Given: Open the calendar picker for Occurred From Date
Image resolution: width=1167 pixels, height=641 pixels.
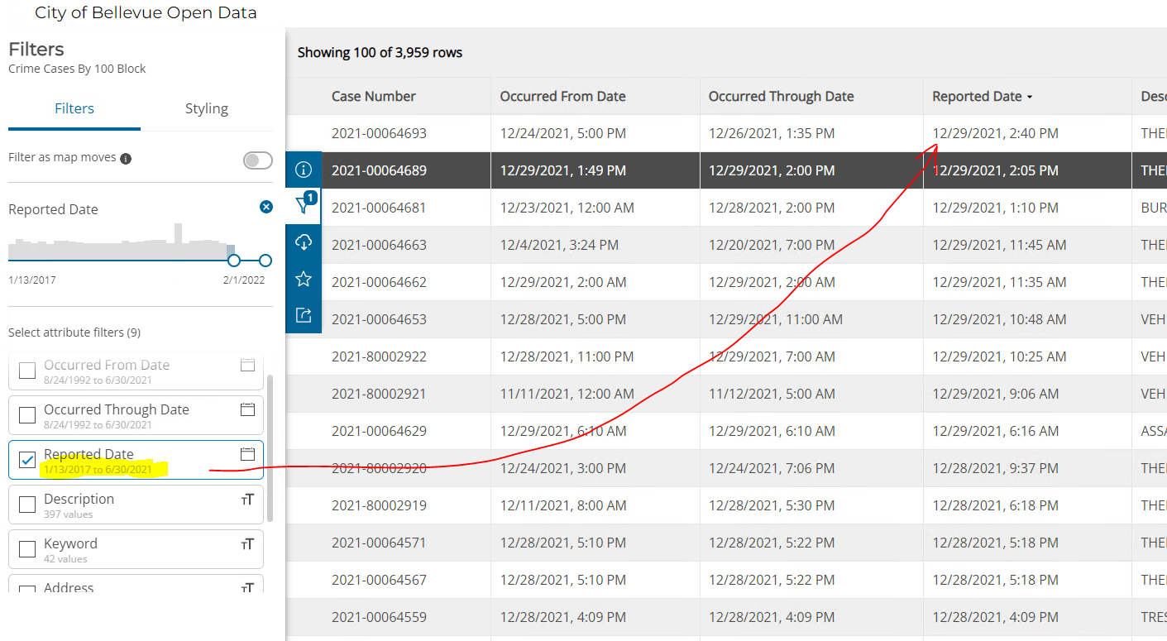Looking at the screenshot, I should pos(247,364).
